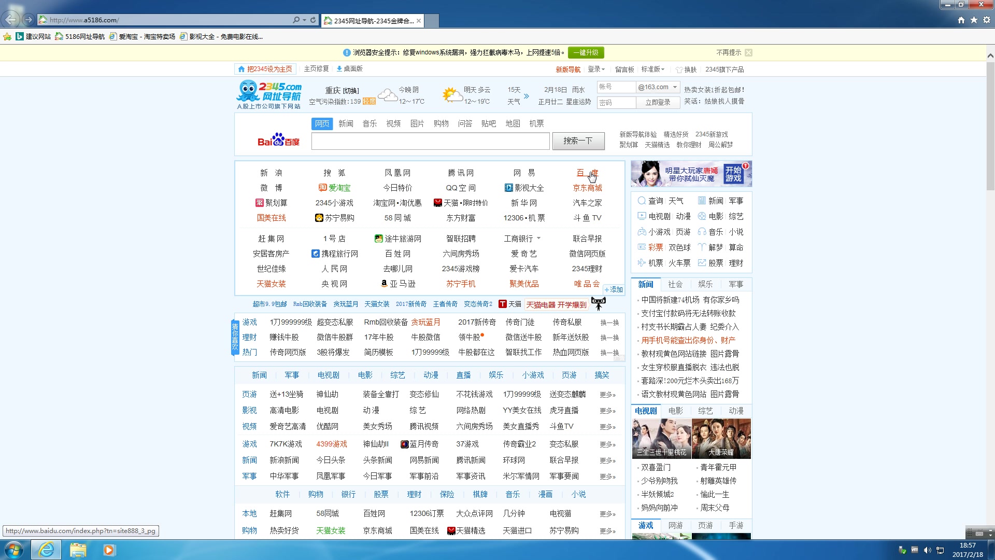This screenshot has width=995, height=560.
Task: Click in the Baidu search input field
Action: [430, 141]
